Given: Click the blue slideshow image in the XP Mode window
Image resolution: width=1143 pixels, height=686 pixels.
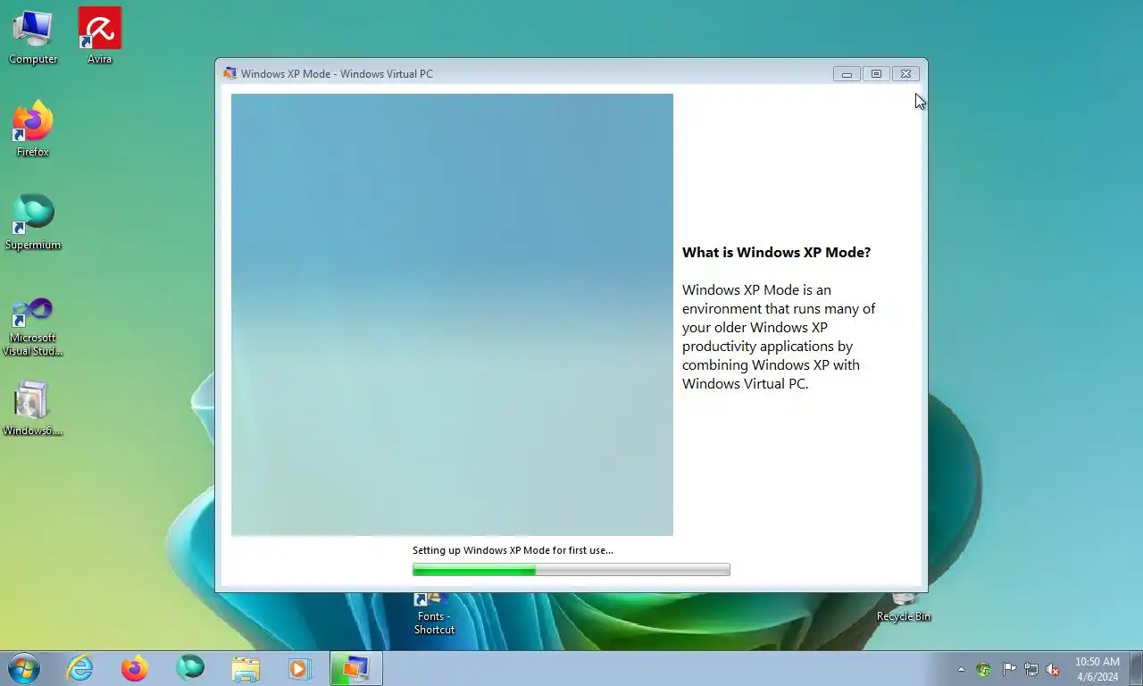Looking at the screenshot, I should pyautogui.click(x=452, y=314).
